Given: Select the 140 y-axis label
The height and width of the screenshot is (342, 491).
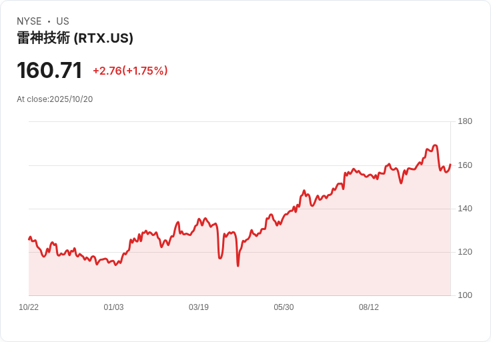Looking at the screenshot, I should [x=465, y=209].
